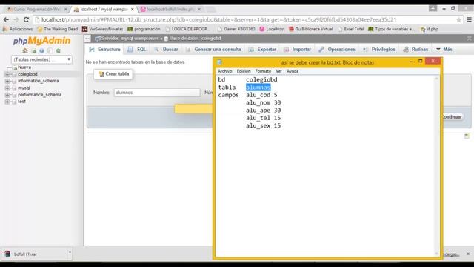Click the Notepad vertical scrollbar

click(436, 166)
